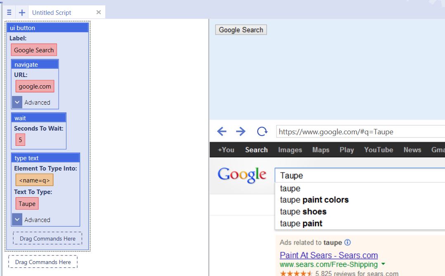This screenshot has height=276, width=445.
Task: Go back with the browser back arrow
Action: point(222,131)
